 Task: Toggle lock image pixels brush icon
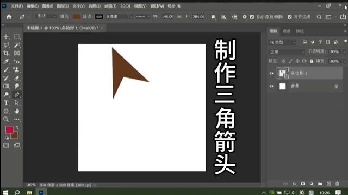(x=290, y=61)
